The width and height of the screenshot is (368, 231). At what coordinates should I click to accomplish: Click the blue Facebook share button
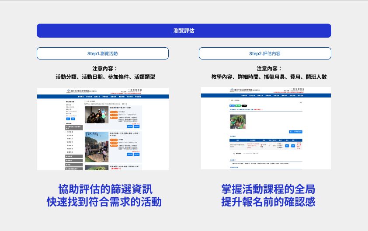pyautogui.click(x=232, y=105)
